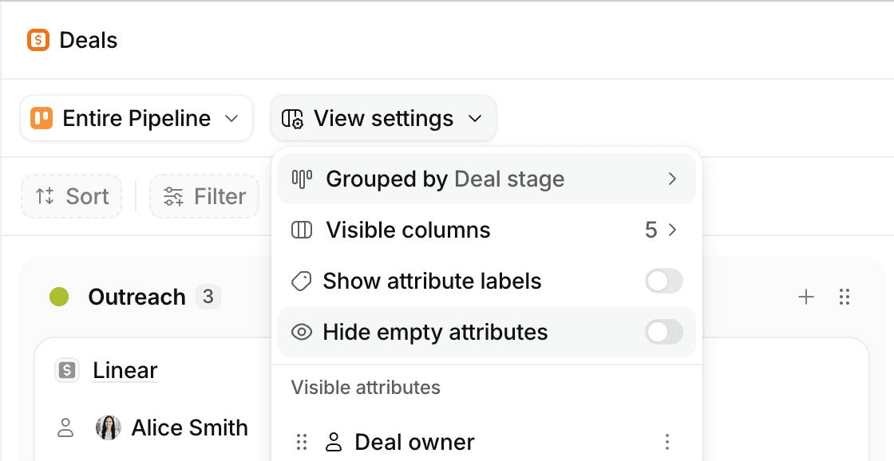
Task: Click the Deals page title
Action: point(89,40)
